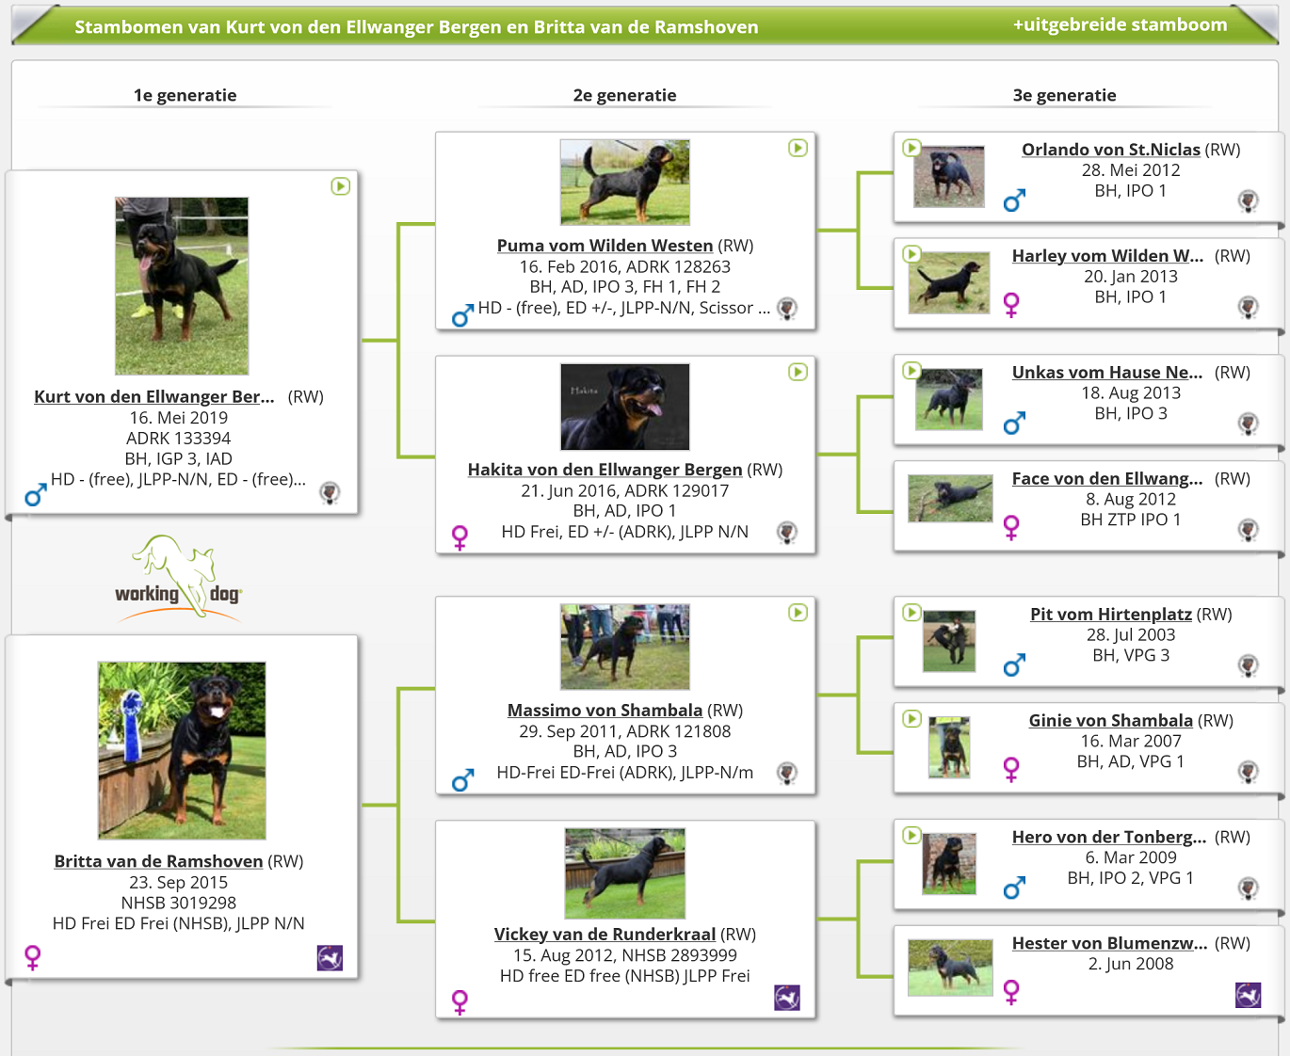Image resolution: width=1290 pixels, height=1056 pixels.
Task: Open Face von den Ellwang...'s small photo
Action: point(950,499)
